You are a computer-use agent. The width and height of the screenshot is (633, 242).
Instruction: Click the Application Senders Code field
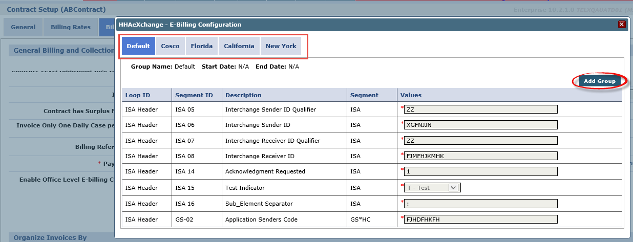[480, 219]
